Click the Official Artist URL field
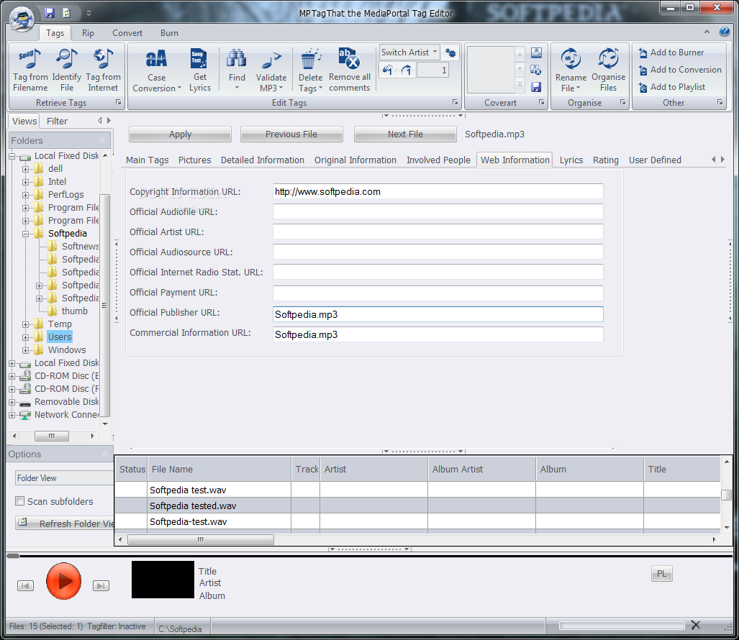 pyautogui.click(x=437, y=232)
